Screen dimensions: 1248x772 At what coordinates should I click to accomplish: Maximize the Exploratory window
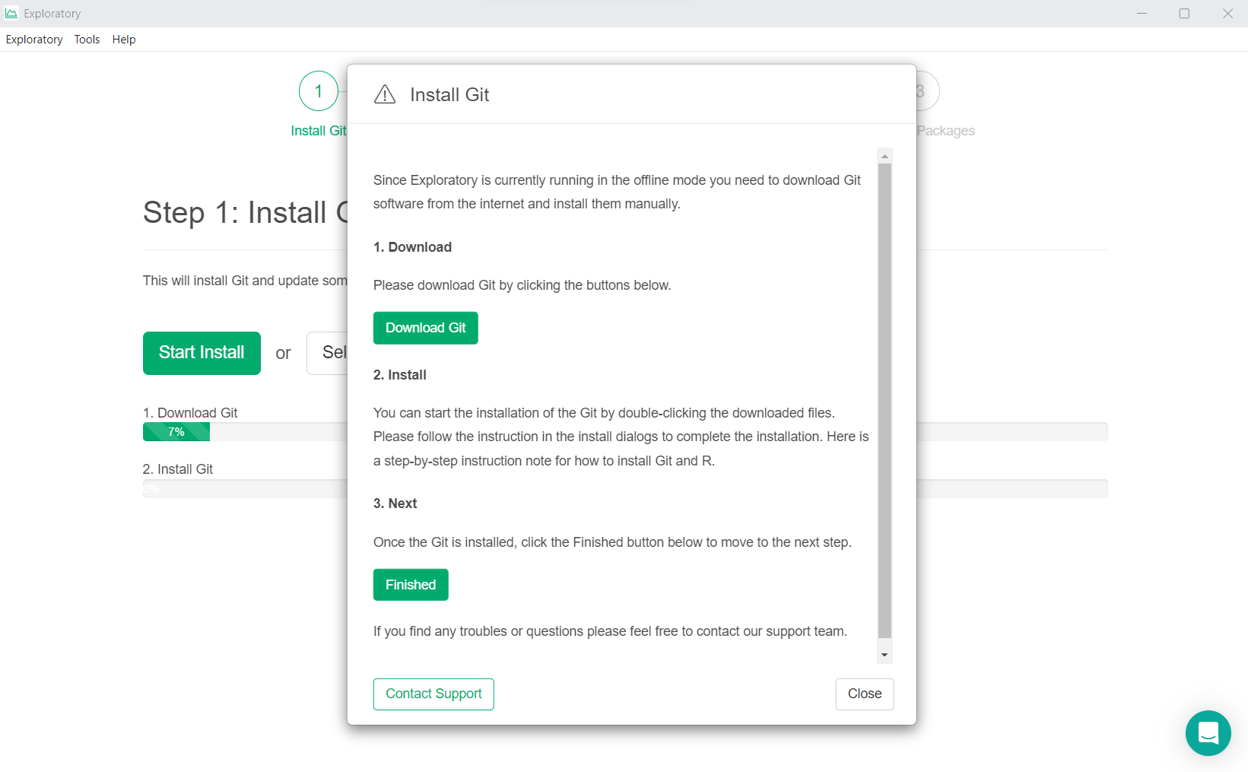1184,14
